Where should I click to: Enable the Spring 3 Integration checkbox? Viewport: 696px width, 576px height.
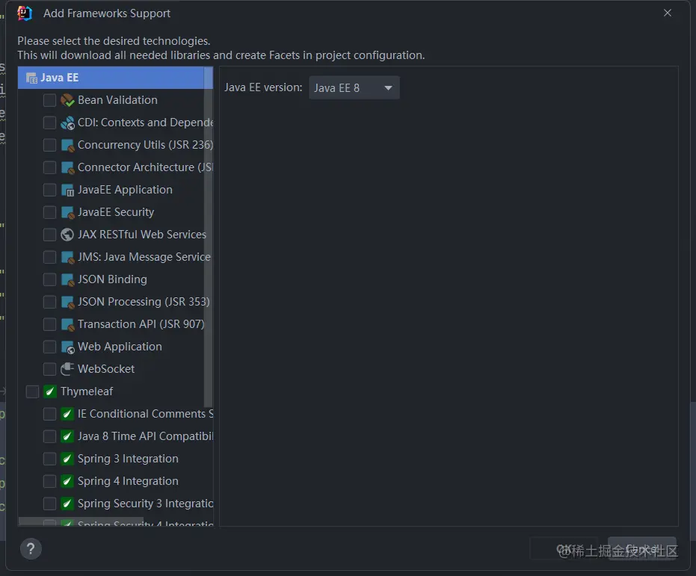point(49,459)
